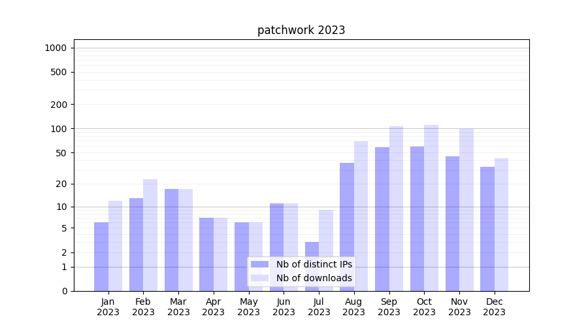Viewport: 588px width, 327px height.
Task: Click the 'patchwork 2023' chart title
Action: pyautogui.click(x=301, y=30)
